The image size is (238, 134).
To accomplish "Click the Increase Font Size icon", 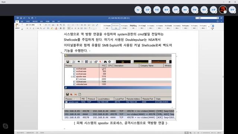I will [46, 25].
